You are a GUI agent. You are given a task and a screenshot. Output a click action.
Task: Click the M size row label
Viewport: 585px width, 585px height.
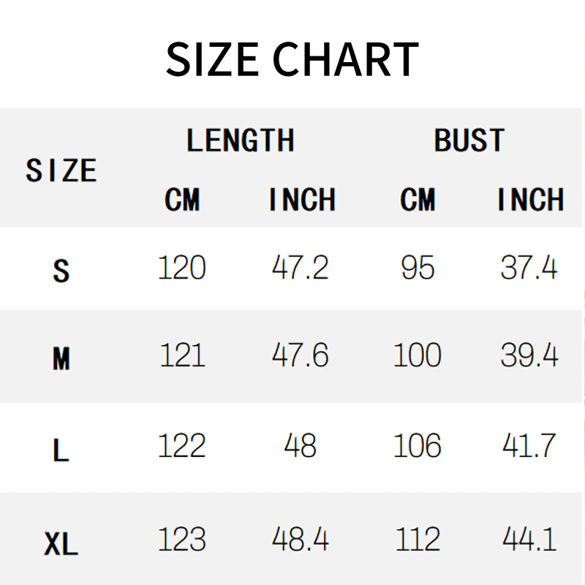[x=61, y=358]
